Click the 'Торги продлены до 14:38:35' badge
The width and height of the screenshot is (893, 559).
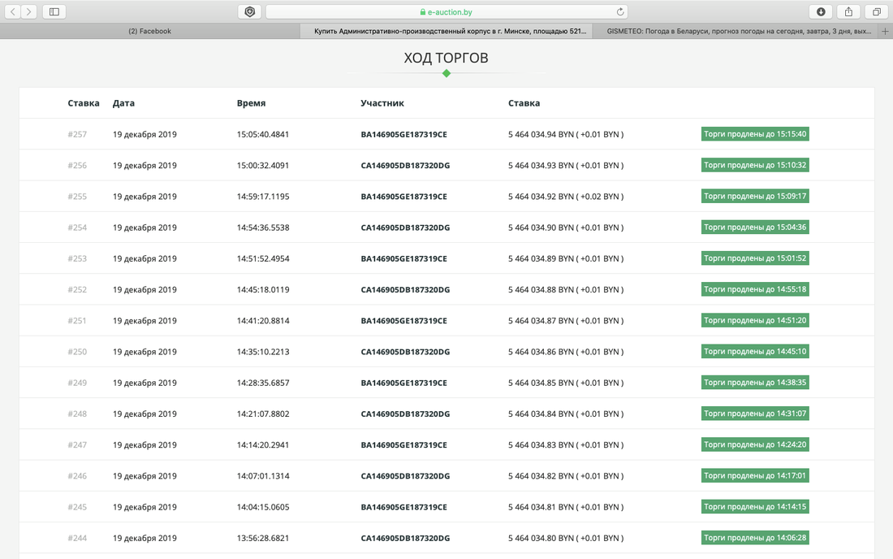755,383
